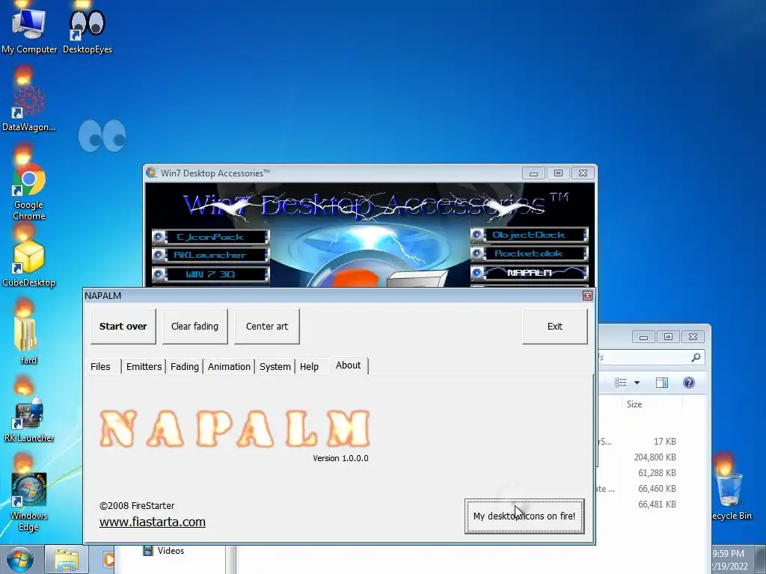Viewport: 766px width, 574px height.
Task: Click the Clear fading button
Action: (x=195, y=327)
